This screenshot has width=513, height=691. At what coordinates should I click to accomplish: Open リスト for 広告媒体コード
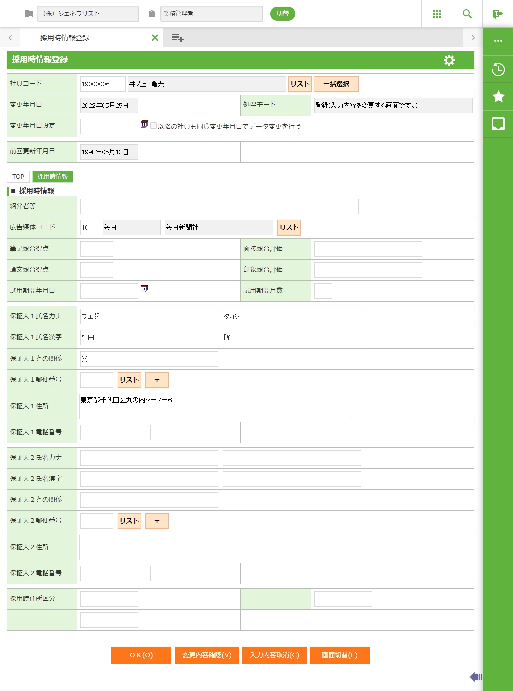coord(289,228)
